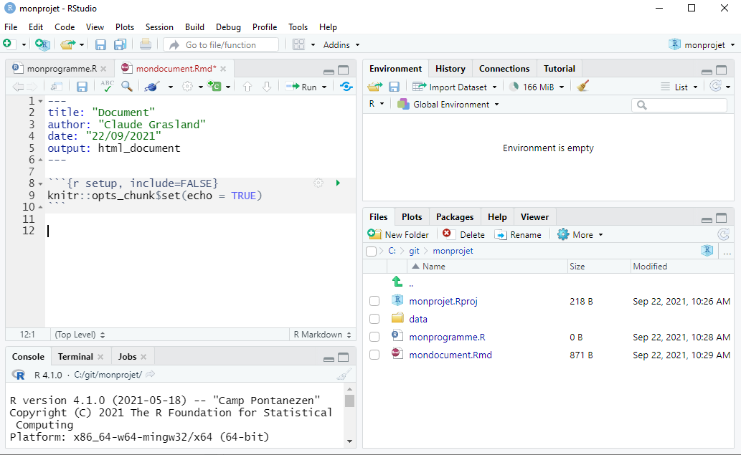
Task: Click the New Folder icon in Files
Action: [374, 234]
